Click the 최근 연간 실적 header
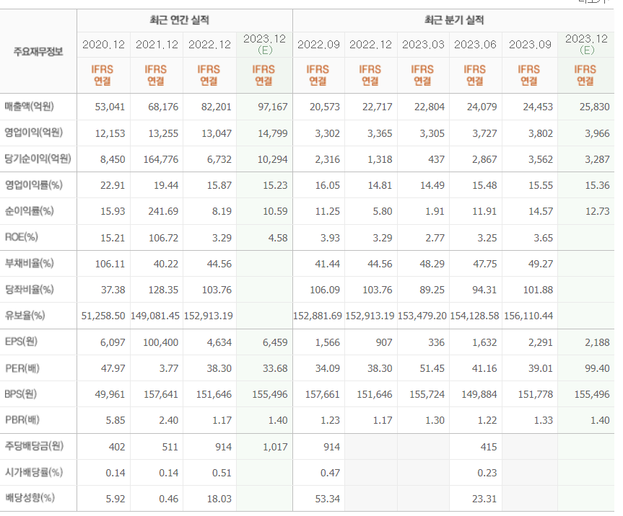 pyautogui.click(x=180, y=20)
